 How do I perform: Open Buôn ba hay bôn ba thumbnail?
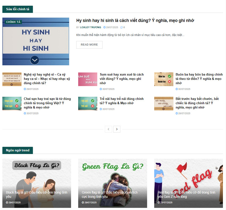(x=164, y=79)
